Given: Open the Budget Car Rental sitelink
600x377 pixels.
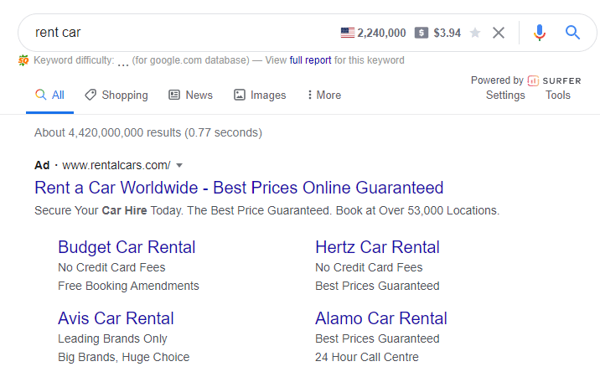Looking at the screenshot, I should pos(127,247).
